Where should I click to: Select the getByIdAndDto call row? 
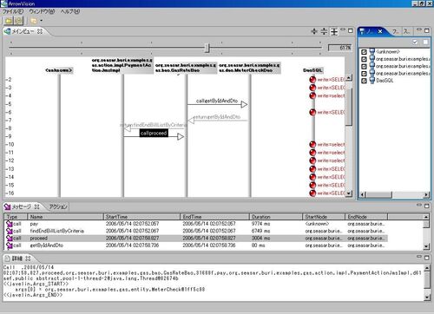pyautogui.click(x=195, y=245)
